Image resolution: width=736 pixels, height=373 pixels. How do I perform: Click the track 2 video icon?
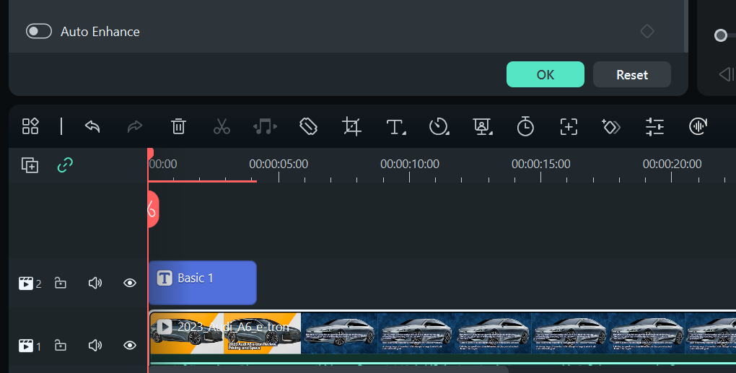(26, 284)
